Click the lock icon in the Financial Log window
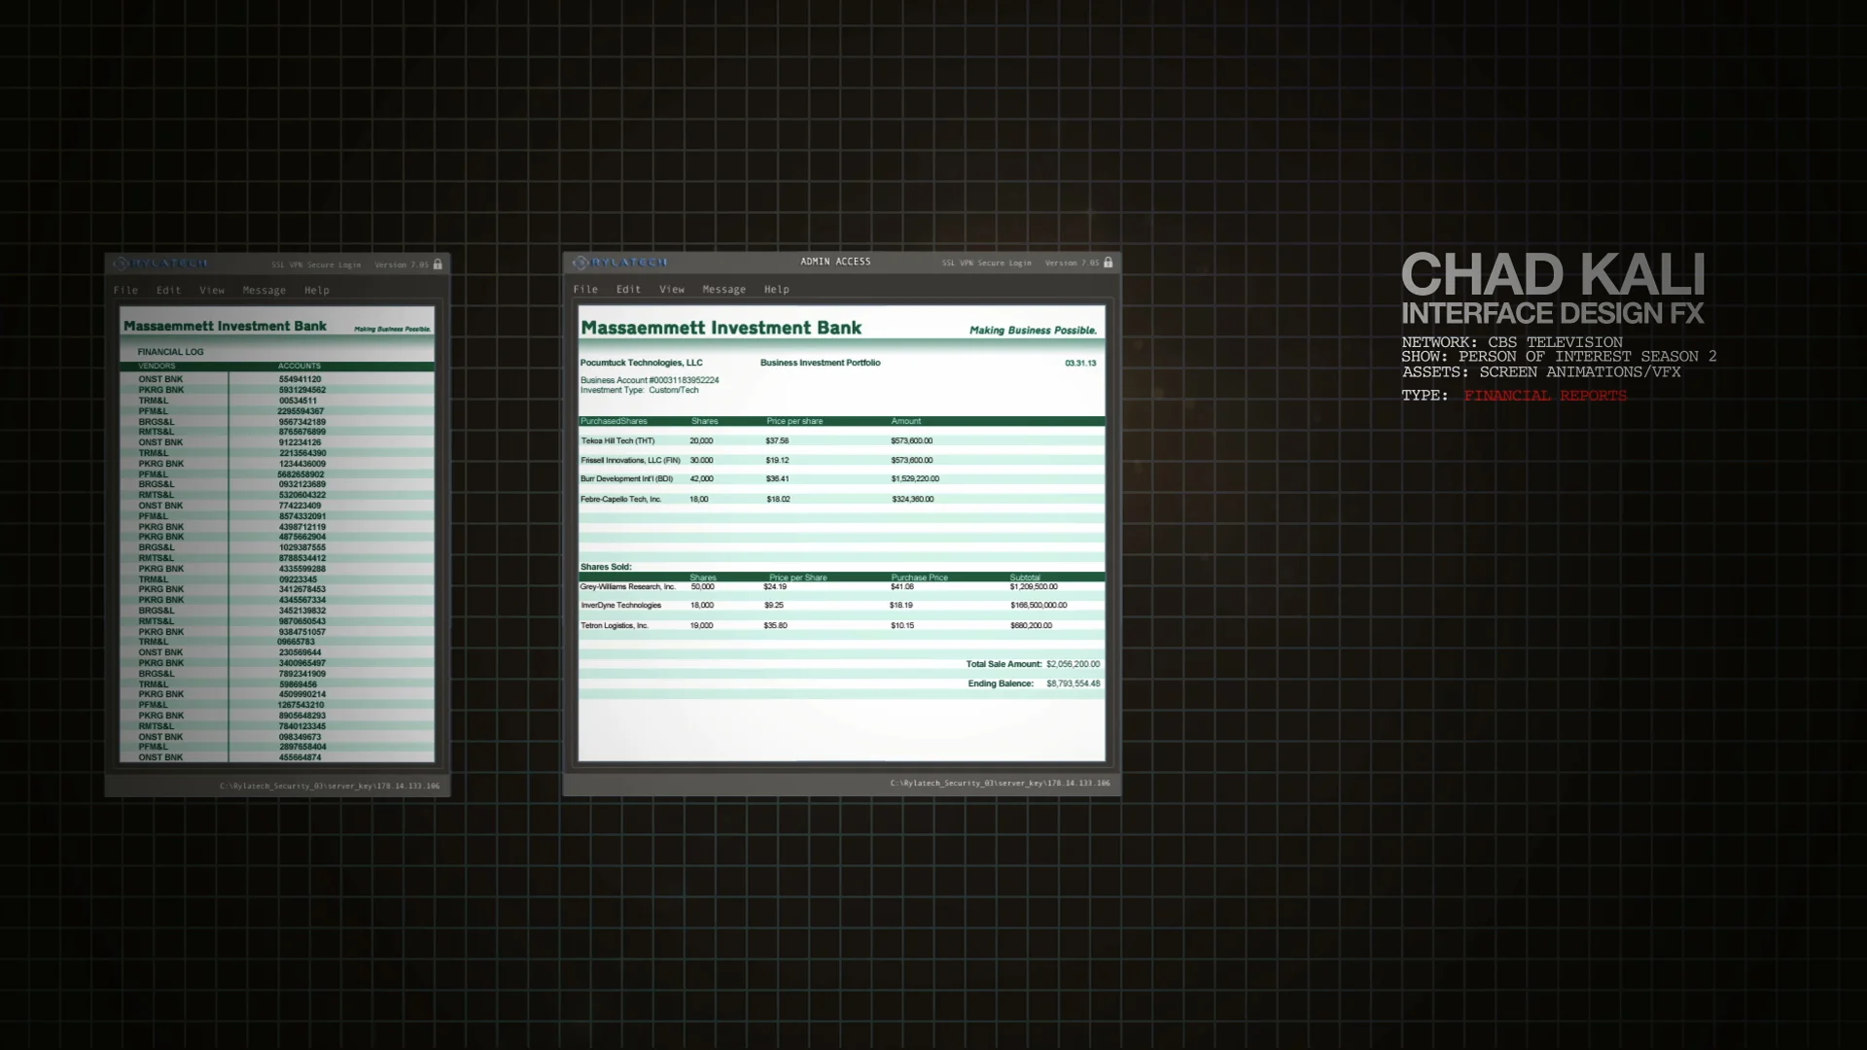The width and height of the screenshot is (1867, 1050). 438,264
